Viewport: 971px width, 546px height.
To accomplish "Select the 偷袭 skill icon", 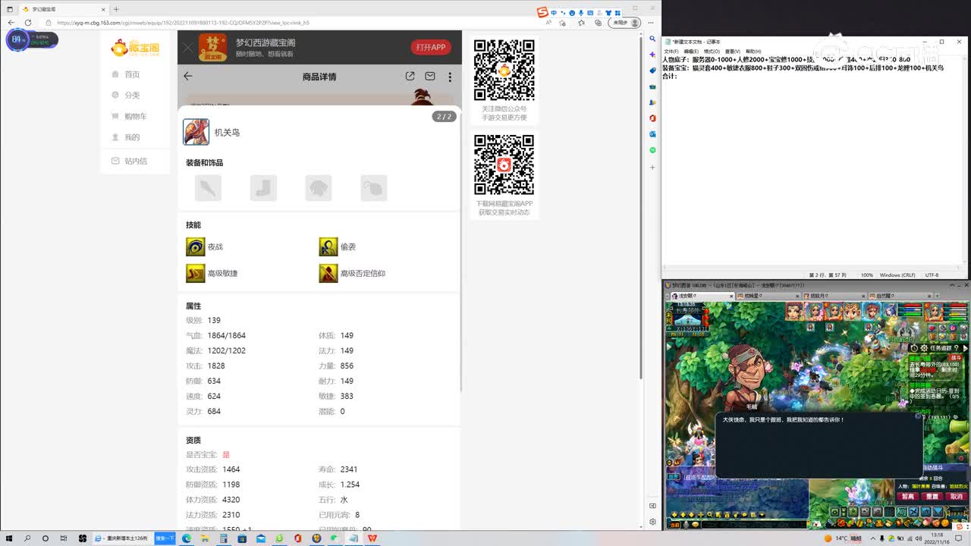I will pos(328,247).
